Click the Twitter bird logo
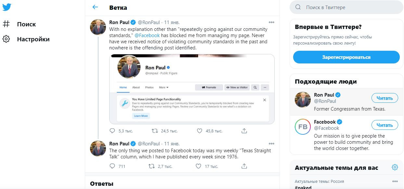This screenshot has height=189, width=404. 7,7
